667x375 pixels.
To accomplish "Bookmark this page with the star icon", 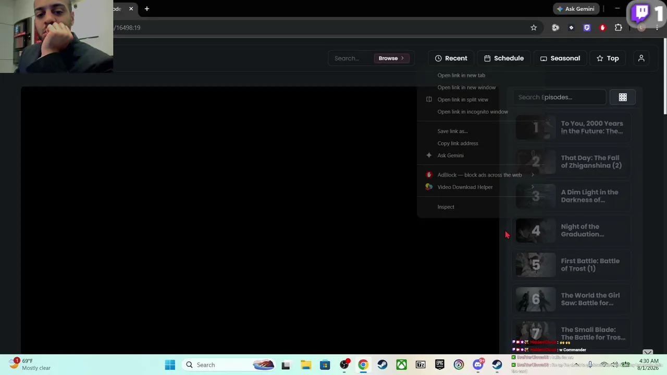I will pos(534,28).
